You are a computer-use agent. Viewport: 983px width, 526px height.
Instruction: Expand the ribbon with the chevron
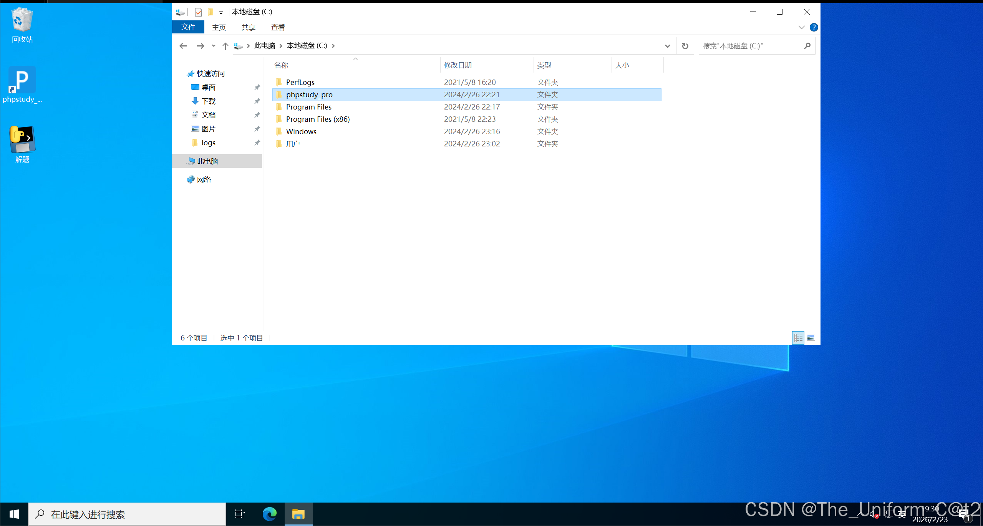[x=801, y=27]
